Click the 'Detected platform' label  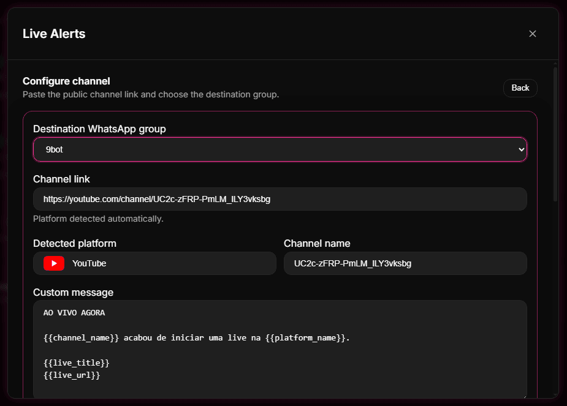[75, 244]
